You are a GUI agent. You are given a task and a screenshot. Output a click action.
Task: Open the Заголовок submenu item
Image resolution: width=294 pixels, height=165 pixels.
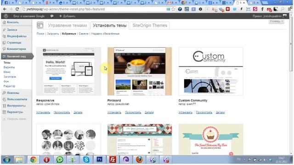[x=10, y=77]
